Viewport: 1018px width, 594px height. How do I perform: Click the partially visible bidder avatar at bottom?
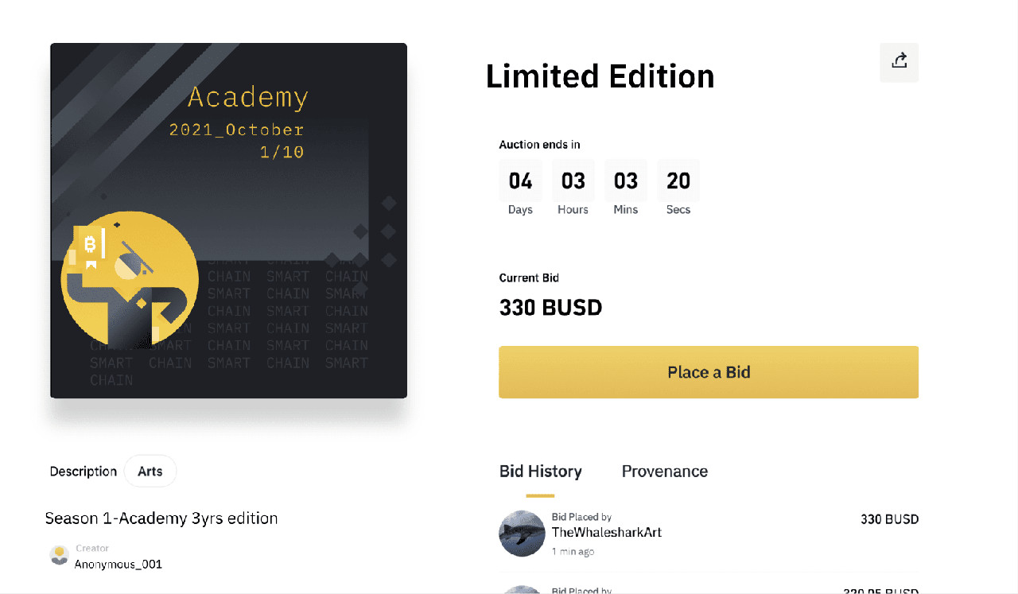click(x=522, y=589)
